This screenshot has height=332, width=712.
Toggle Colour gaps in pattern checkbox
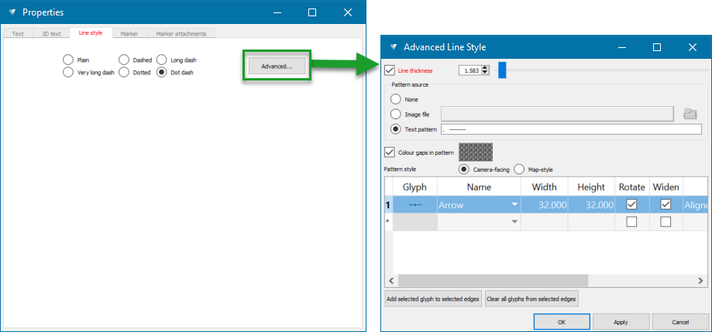[390, 152]
